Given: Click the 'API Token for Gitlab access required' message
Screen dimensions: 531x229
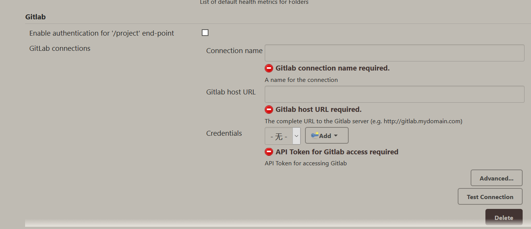Looking at the screenshot, I should tap(337, 152).
